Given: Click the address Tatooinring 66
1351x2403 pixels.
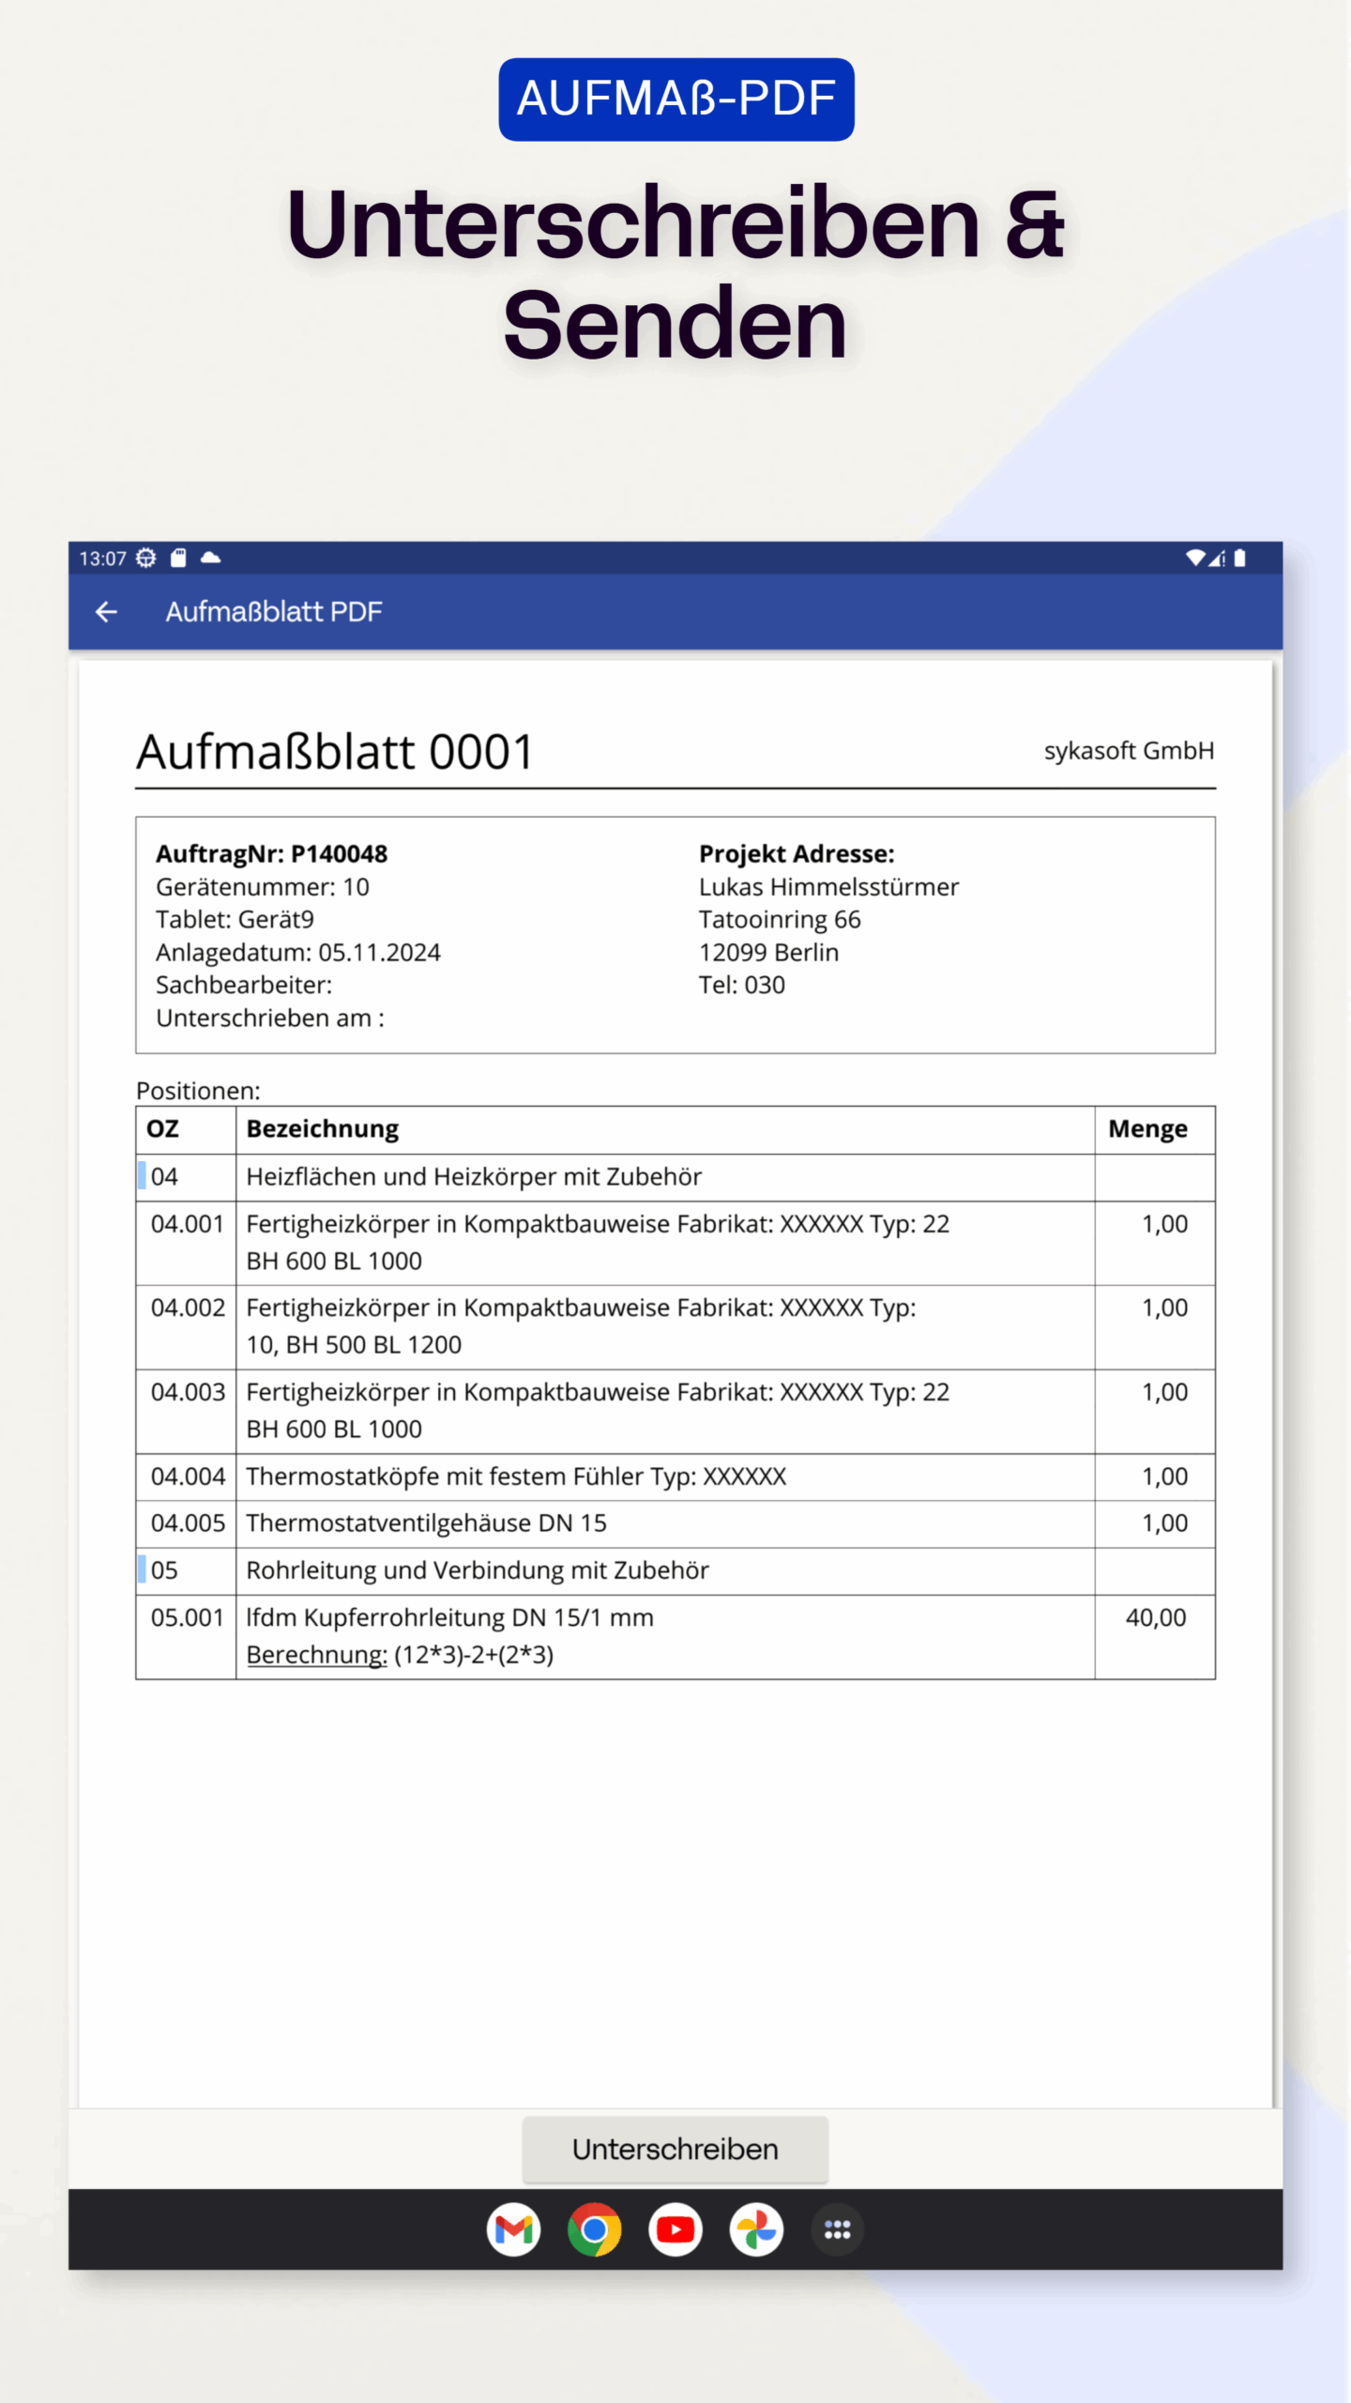Looking at the screenshot, I should click(780, 920).
